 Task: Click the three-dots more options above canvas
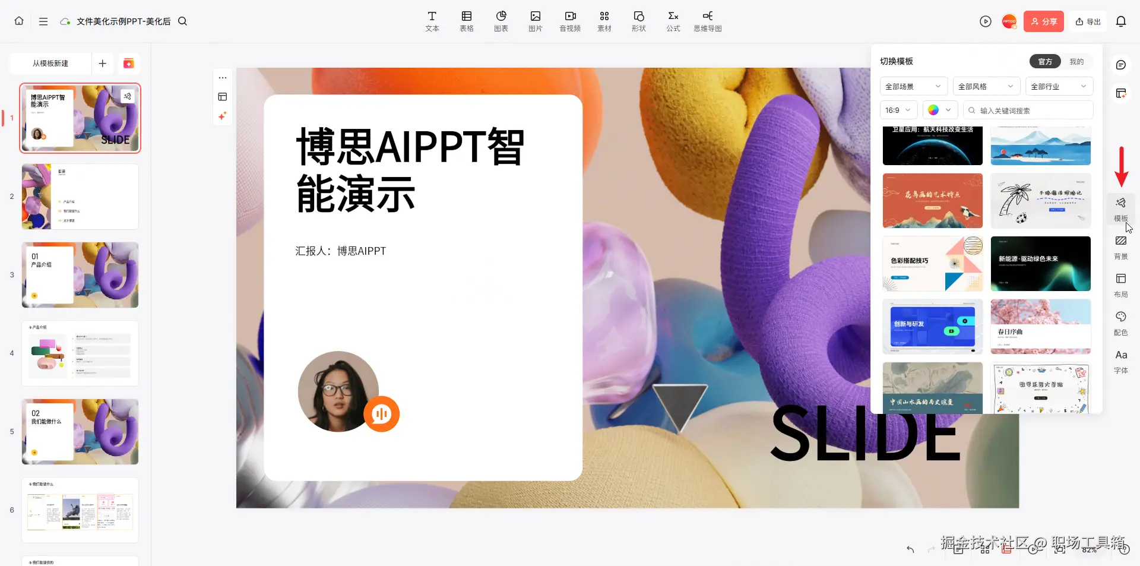click(x=223, y=78)
